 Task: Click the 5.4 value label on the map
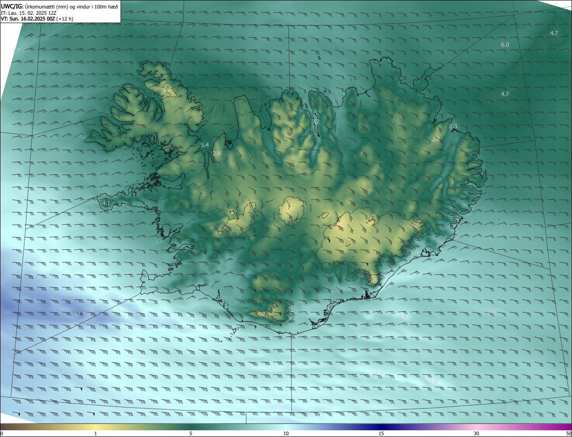coord(205,145)
